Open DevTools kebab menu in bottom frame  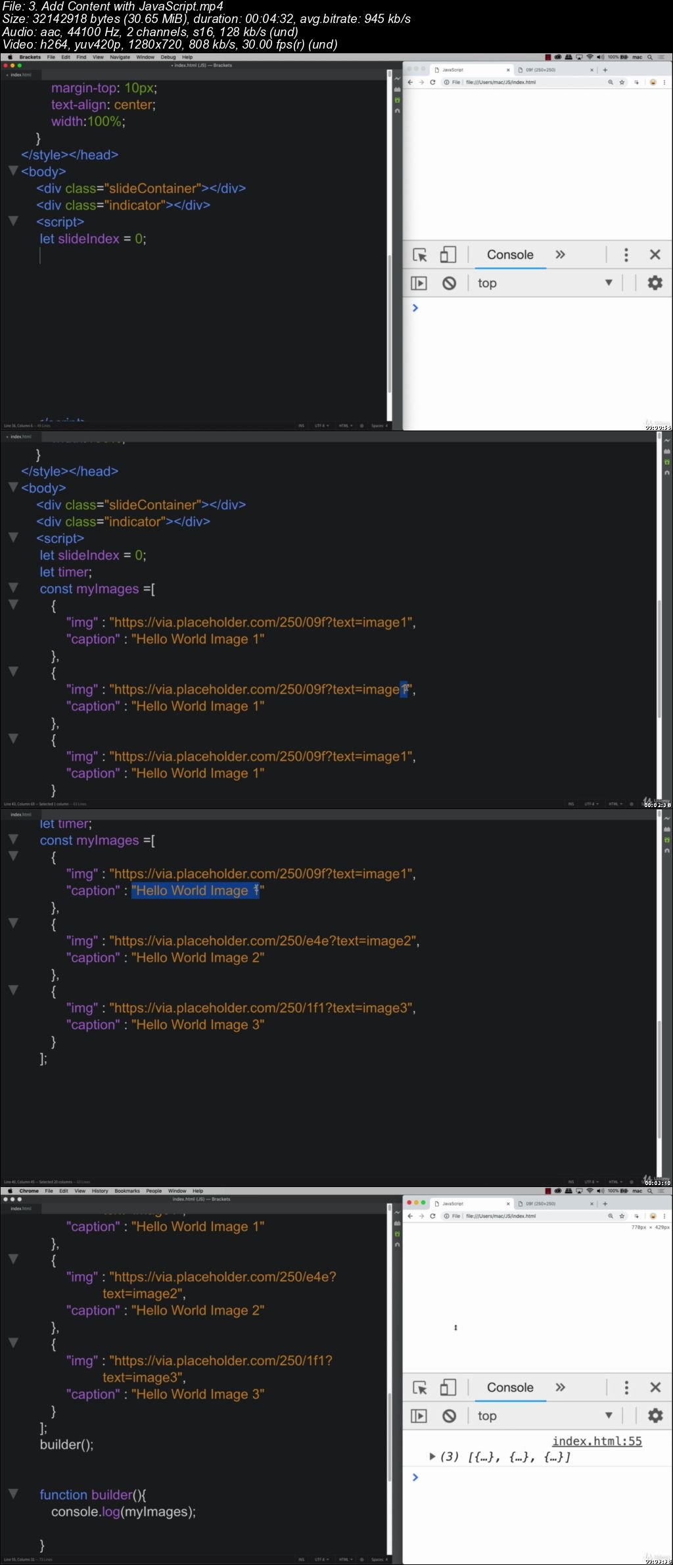(626, 1388)
